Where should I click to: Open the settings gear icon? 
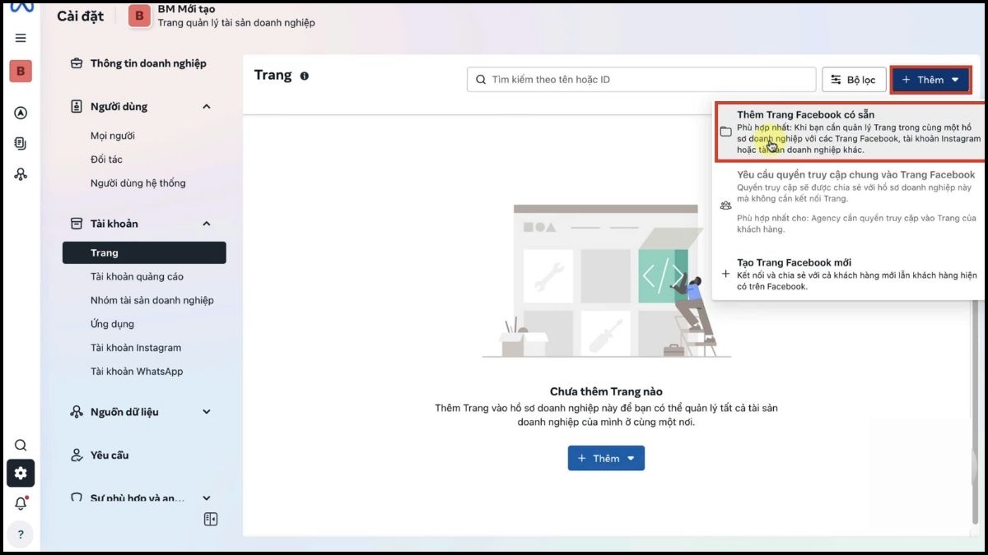click(x=21, y=473)
